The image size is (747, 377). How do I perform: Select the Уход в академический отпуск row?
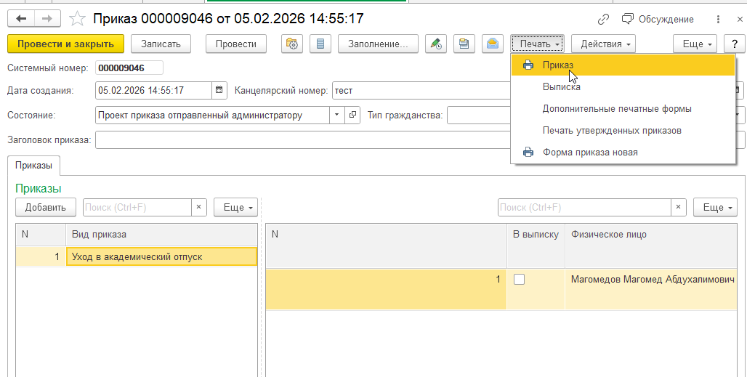(x=160, y=256)
